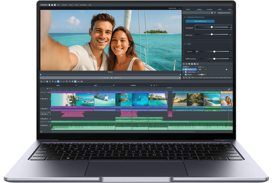
Task: Collapse the HDR section
Action: tap(185, 44)
